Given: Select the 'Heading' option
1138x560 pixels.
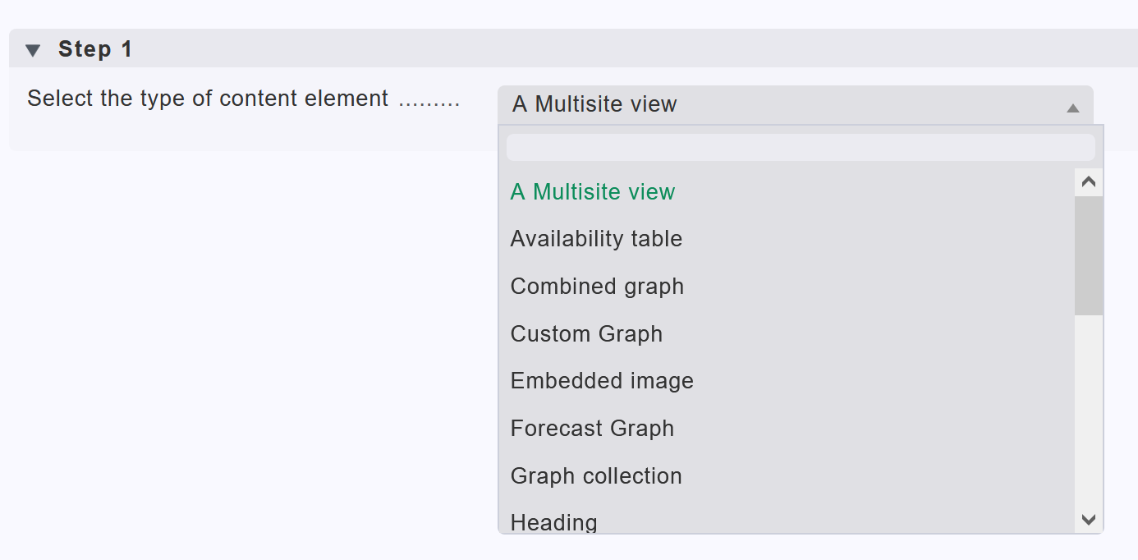Looking at the screenshot, I should (554, 522).
